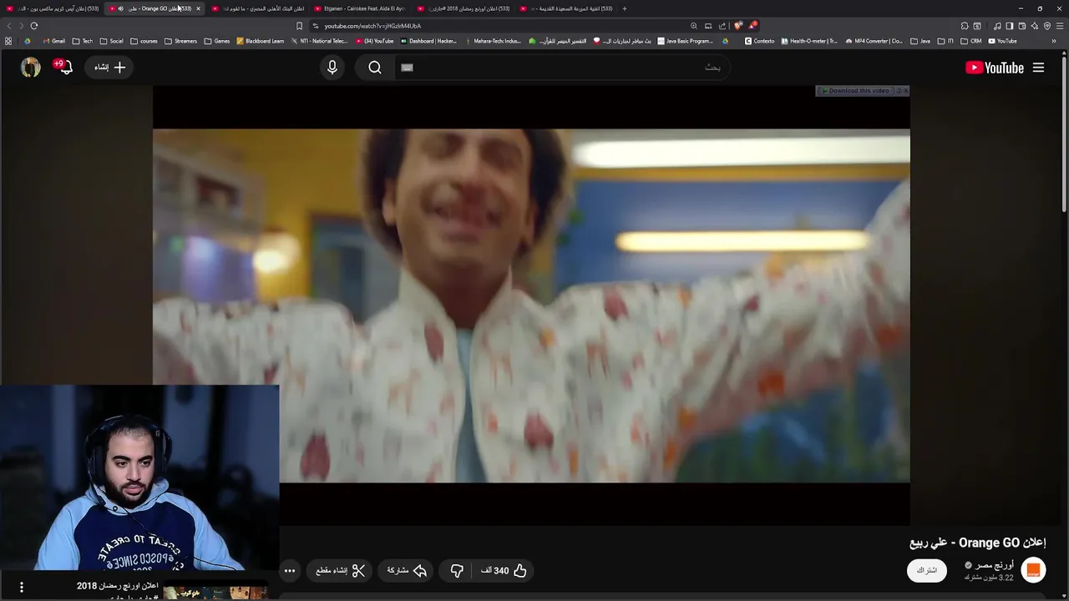
Task: Open more actions three-dot menu below video
Action: [290, 570]
